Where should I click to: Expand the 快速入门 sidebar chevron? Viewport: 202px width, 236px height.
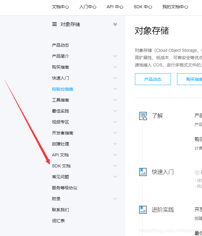(115, 78)
